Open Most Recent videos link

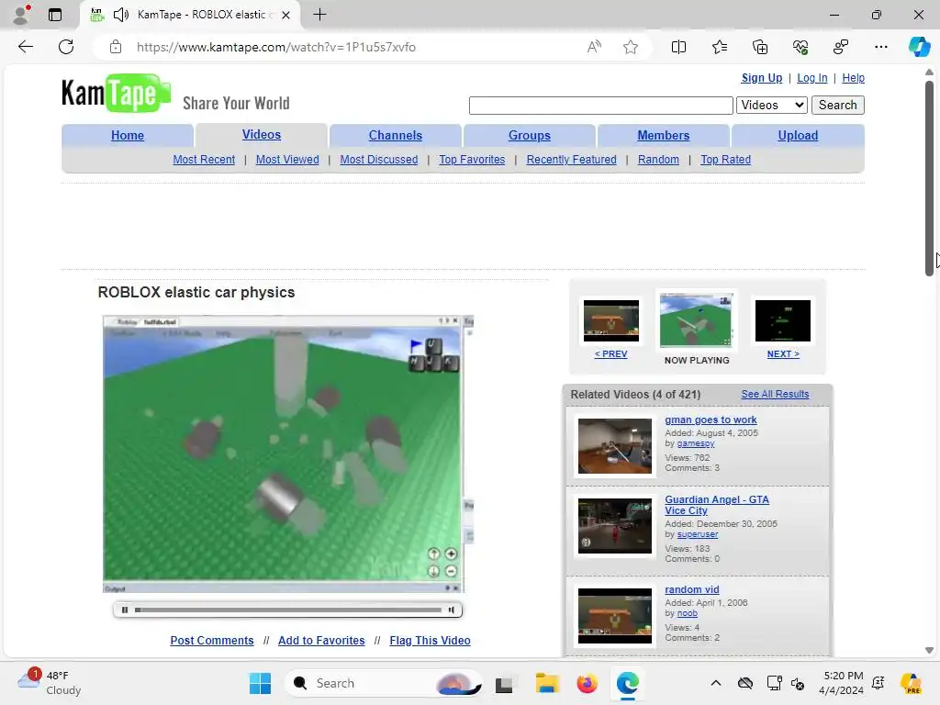204,160
